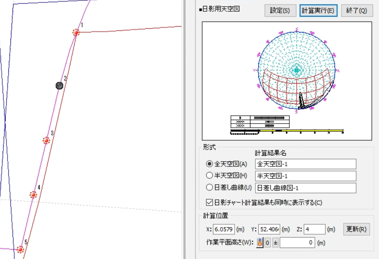Click the X coordinate field showing 6.0579

pyautogui.click(x=224, y=229)
